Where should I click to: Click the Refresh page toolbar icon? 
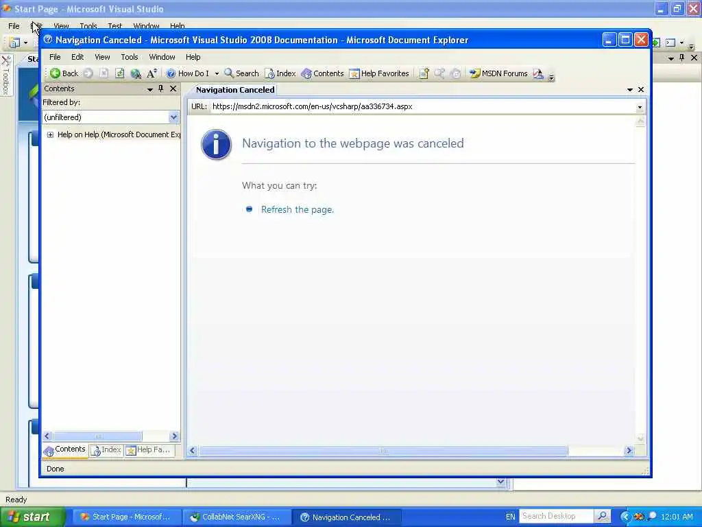tap(119, 73)
